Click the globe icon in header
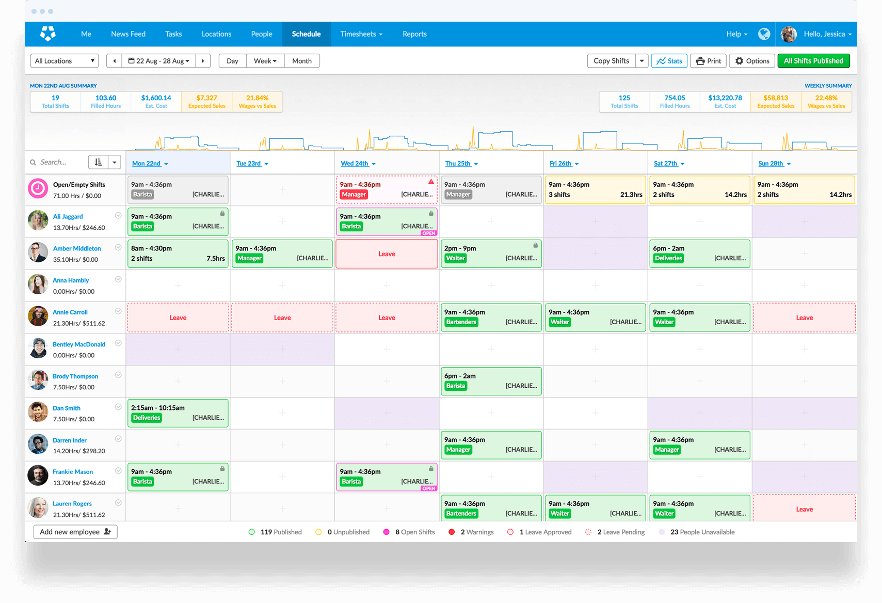882x603 pixels. (764, 34)
